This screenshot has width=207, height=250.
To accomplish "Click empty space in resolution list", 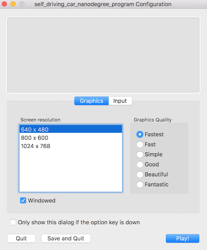I will point(71,171).
